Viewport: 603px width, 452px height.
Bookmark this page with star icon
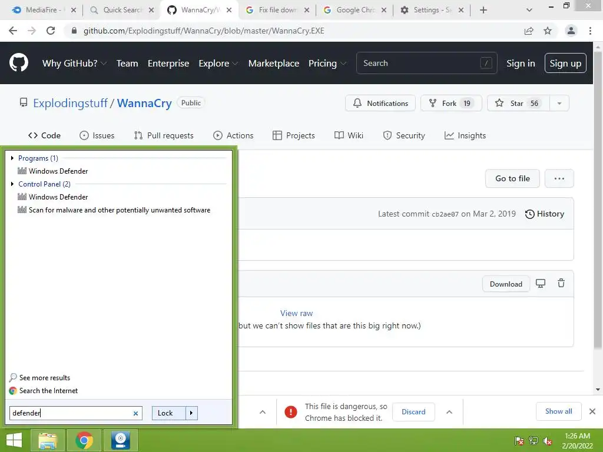tap(548, 31)
